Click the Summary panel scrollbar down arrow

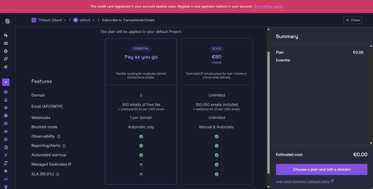tap(371, 143)
